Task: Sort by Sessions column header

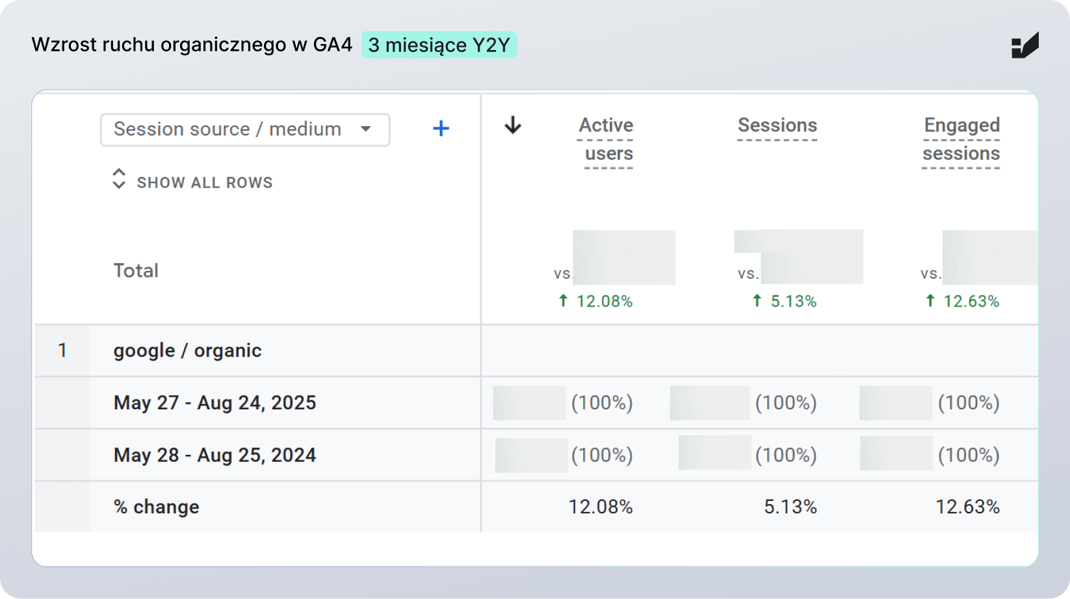Action: coord(777,125)
